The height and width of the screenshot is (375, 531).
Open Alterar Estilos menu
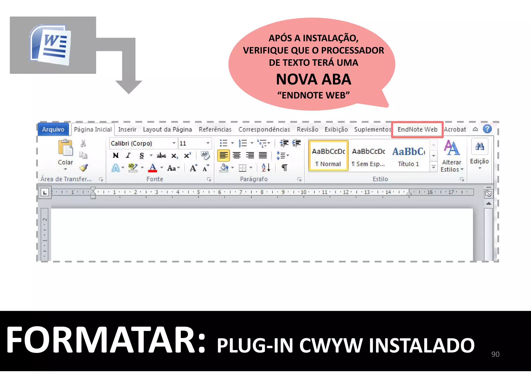pos(452,156)
